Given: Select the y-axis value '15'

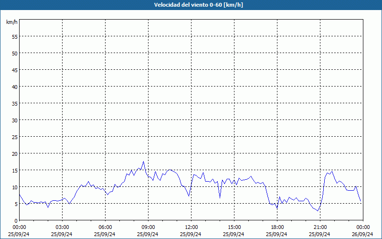Looking at the screenshot, I should pyautogui.click(x=15, y=170).
